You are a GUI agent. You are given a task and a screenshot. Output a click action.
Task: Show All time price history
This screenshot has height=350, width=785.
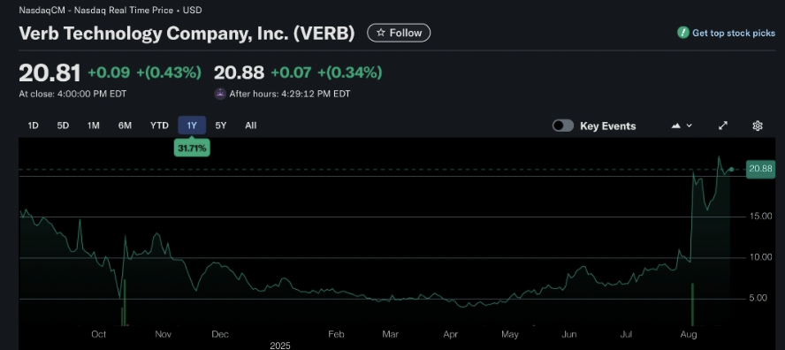click(x=251, y=126)
